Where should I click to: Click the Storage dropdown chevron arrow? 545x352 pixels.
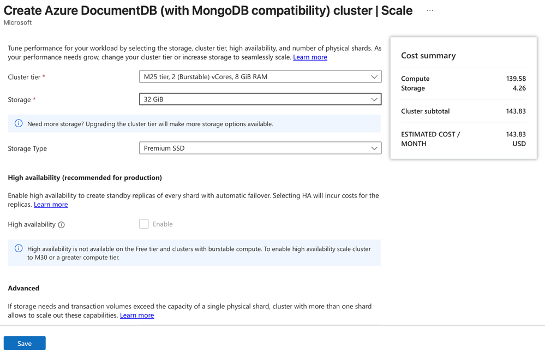pos(374,100)
